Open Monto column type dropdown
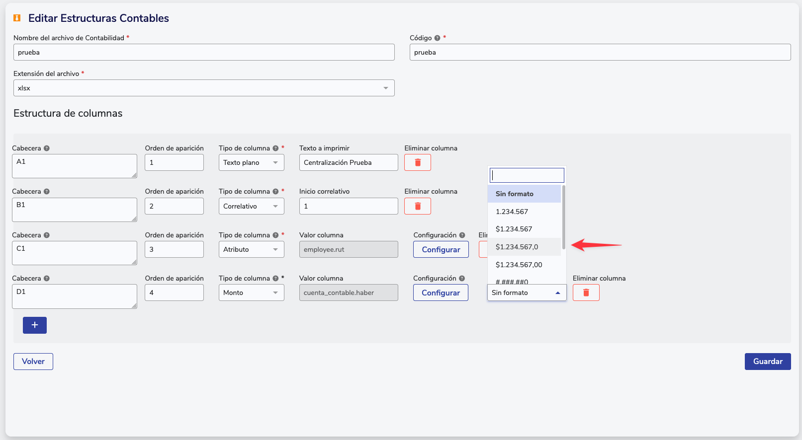The image size is (802, 440). click(251, 293)
